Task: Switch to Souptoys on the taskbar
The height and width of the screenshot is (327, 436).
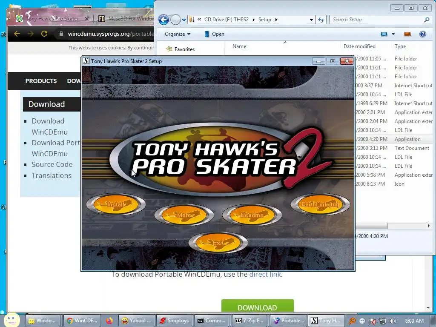Action: pyautogui.click(x=174, y=321)
